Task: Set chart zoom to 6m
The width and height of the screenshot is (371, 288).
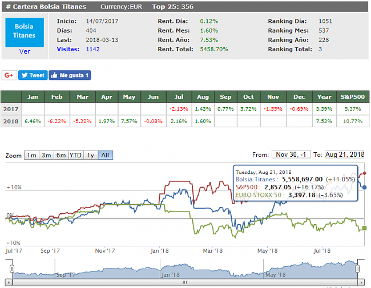Action: point(61,155)
